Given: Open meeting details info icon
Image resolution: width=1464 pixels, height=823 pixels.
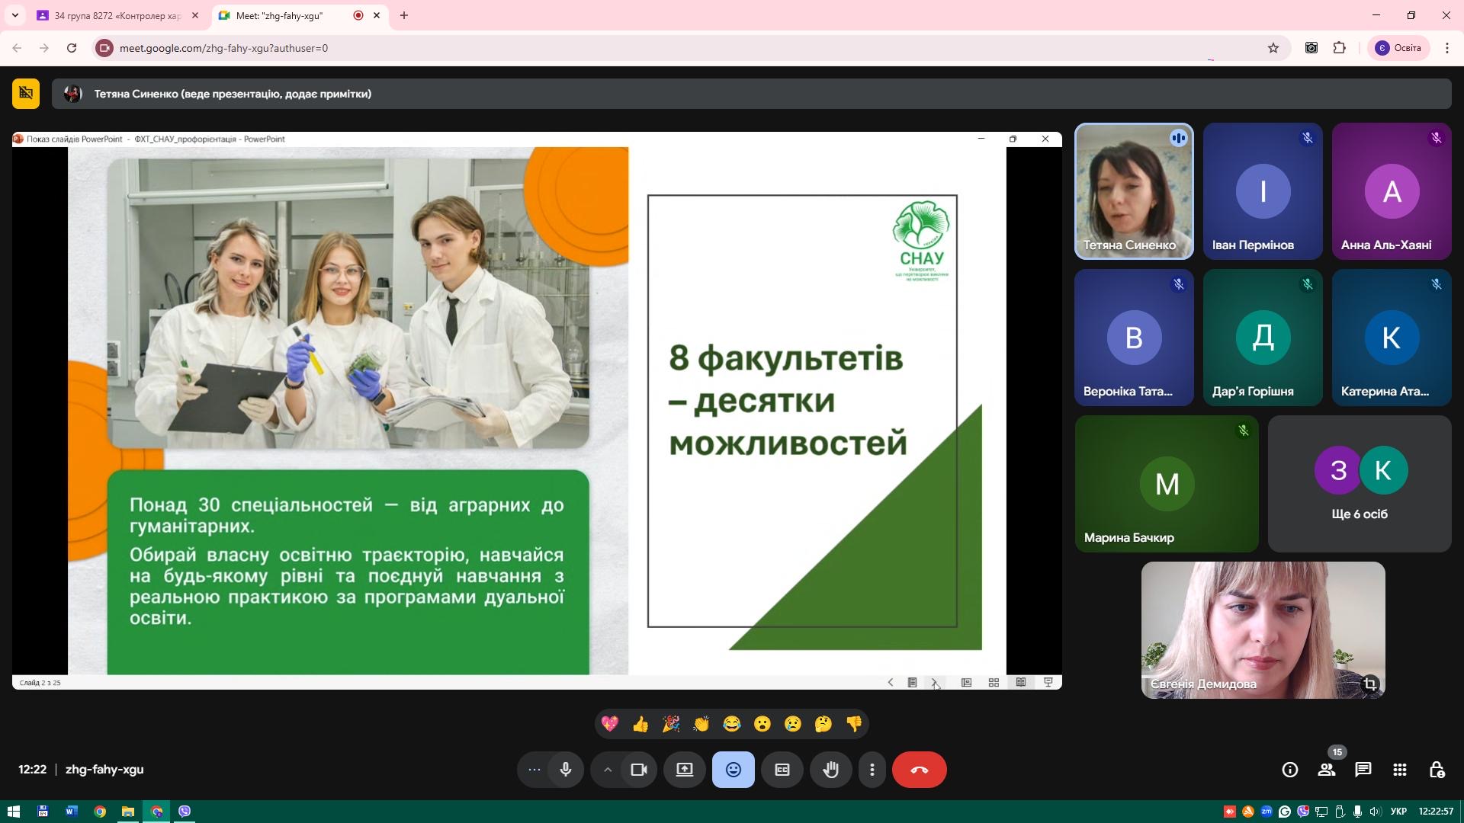Looking at the screenshot, I should click(1289, 770).
